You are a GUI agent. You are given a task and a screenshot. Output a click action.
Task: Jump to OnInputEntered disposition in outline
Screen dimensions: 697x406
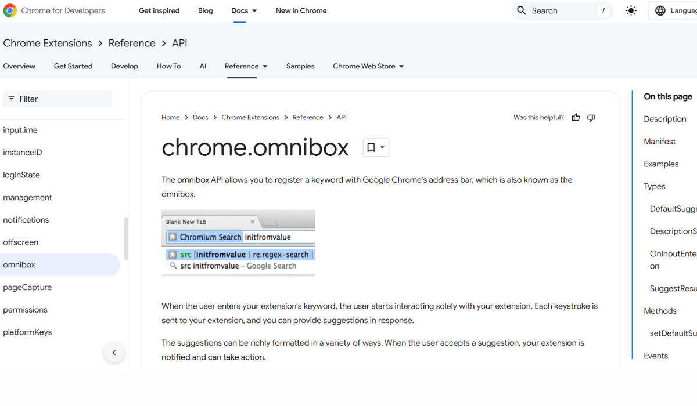pos(673,260)
